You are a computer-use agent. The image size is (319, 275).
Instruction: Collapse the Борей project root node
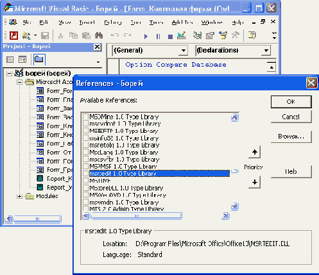tap(9, 74)
